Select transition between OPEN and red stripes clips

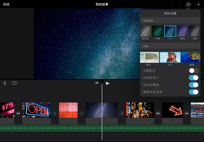[55, 113]
